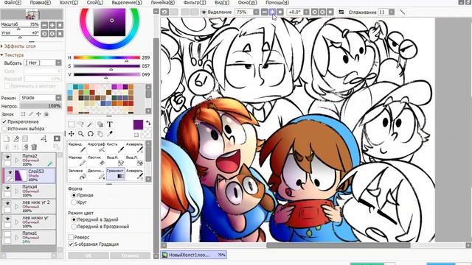This screenshot has height=265, width=472.
Task: Hide the Слой53 layer
Action: pyautogui.click(x=10, y=172)
